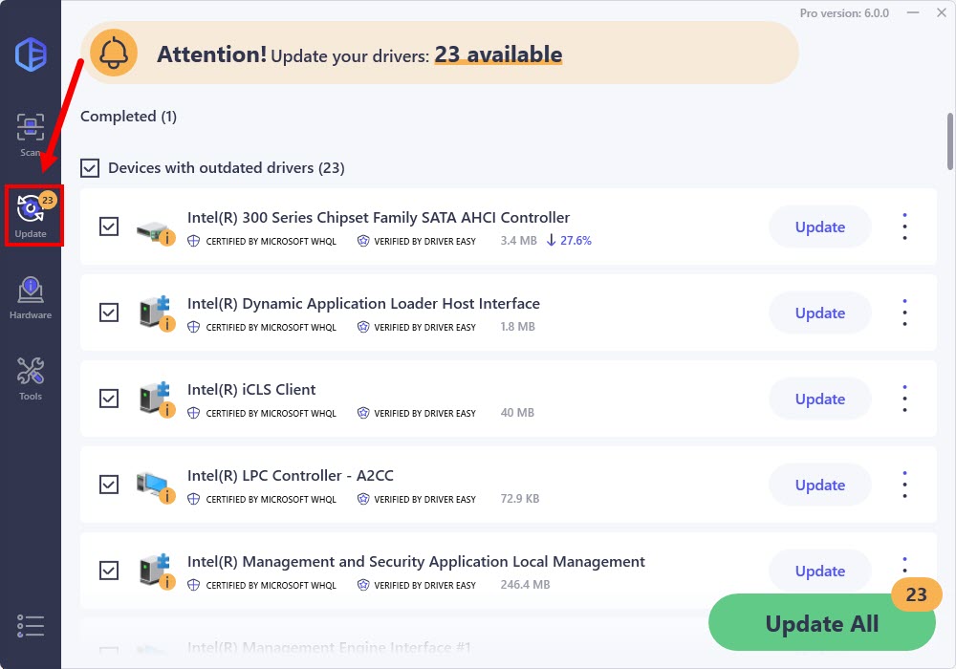Uncheck the Intel iCLS Client checkbox

(109, 399)
